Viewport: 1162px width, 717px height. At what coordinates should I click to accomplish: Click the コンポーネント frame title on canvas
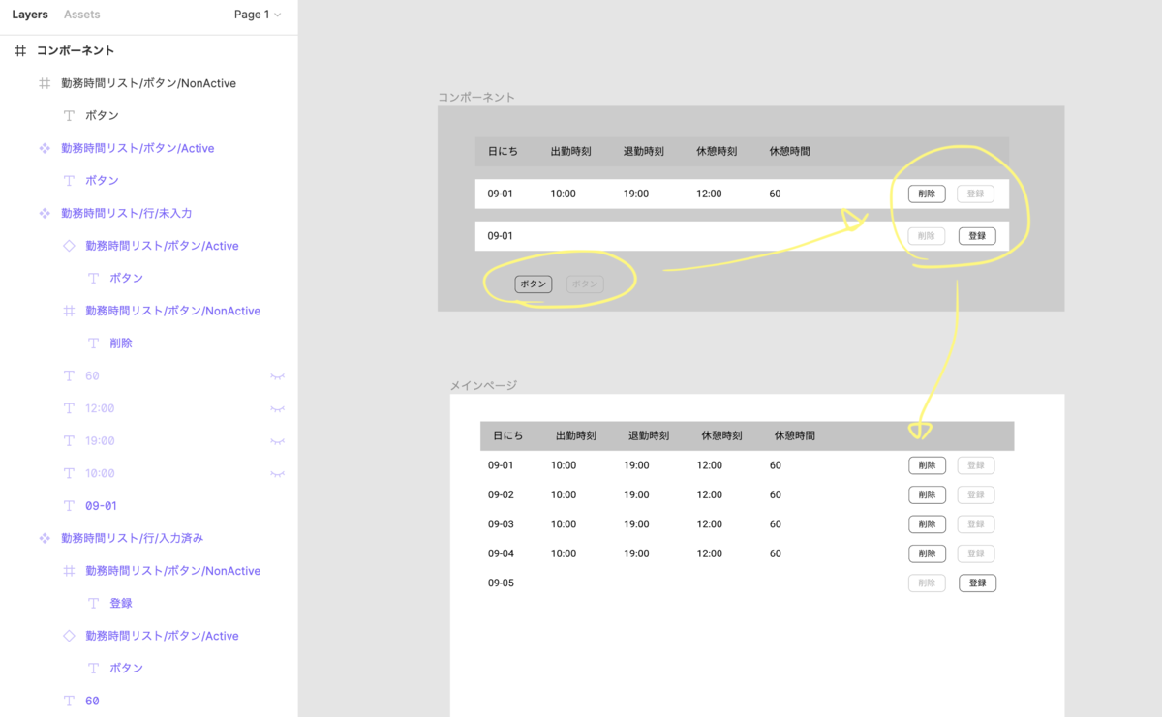pyautogui.click(x=476, y=97)
